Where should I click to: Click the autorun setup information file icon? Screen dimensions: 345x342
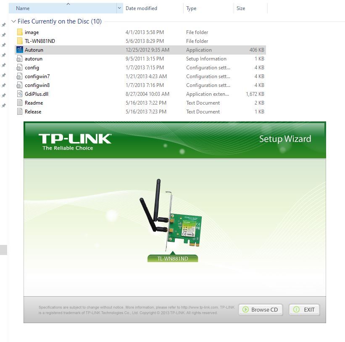(x=19, y=59)
